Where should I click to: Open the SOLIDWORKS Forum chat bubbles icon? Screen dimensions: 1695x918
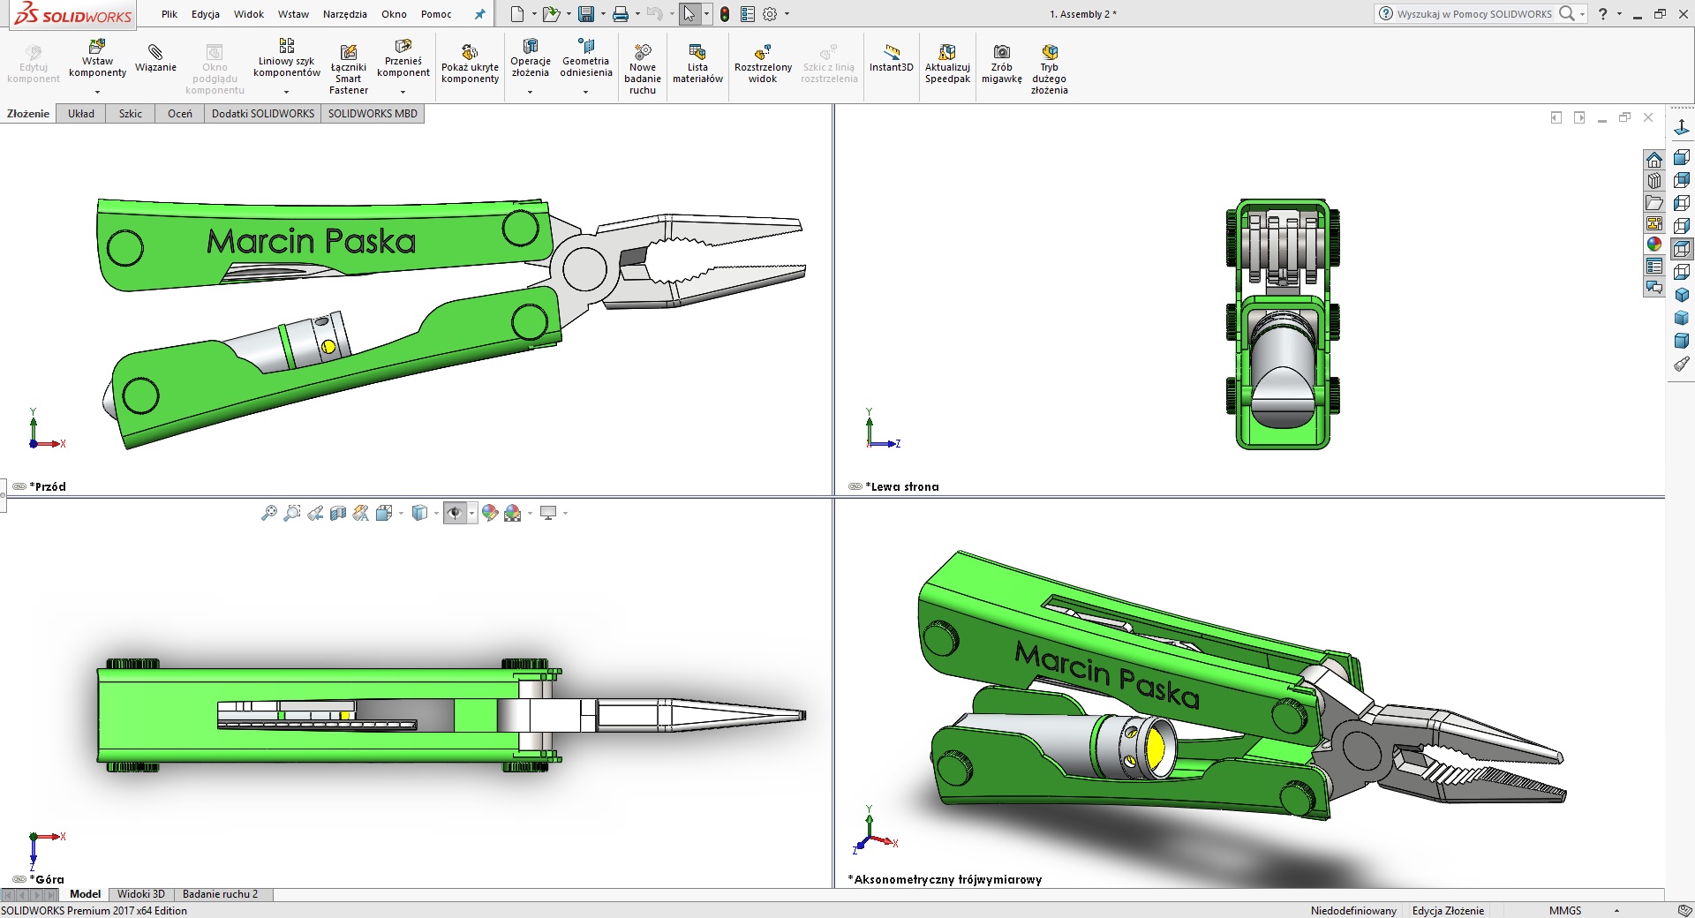click(1654, 287)
